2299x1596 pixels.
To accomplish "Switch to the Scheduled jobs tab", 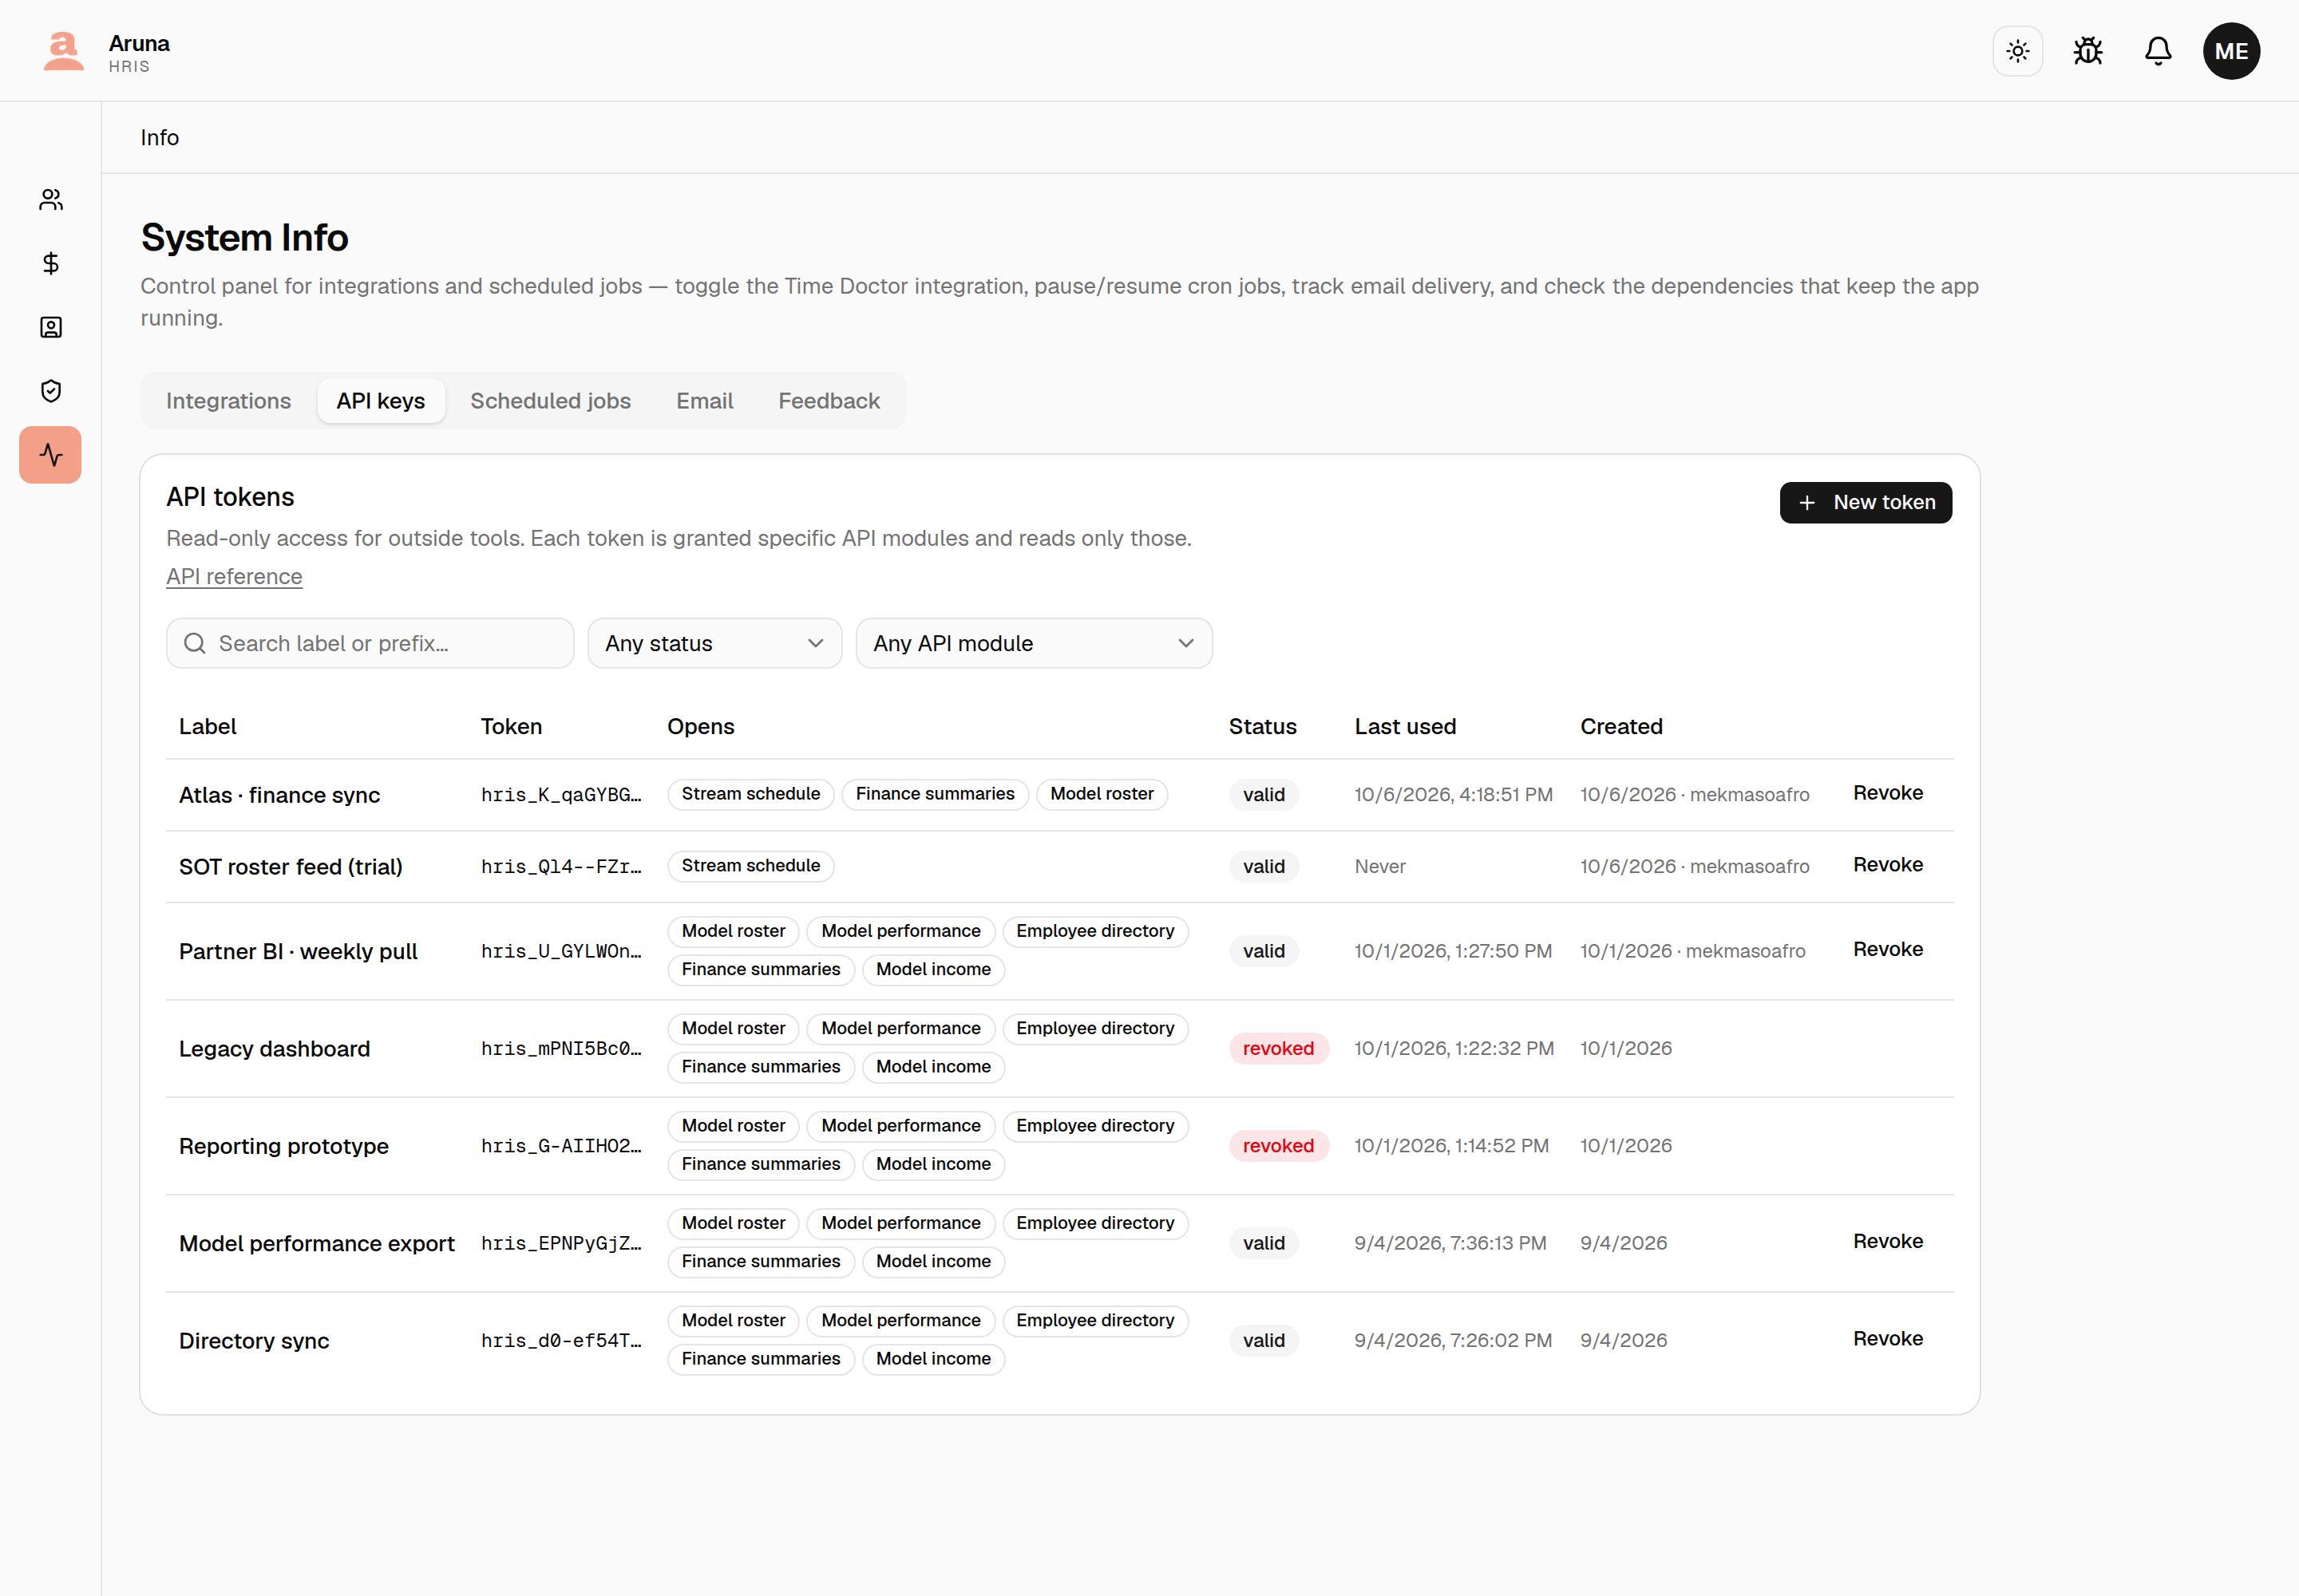I will (550, 401).
